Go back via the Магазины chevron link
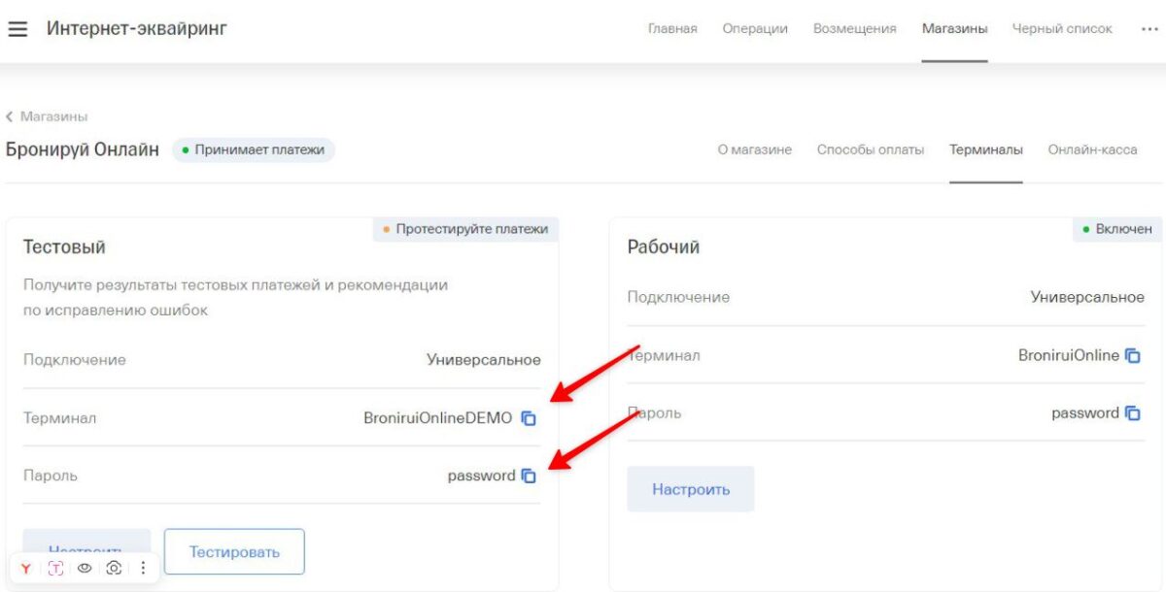The image size is (1166, 592). click(47, 116)
